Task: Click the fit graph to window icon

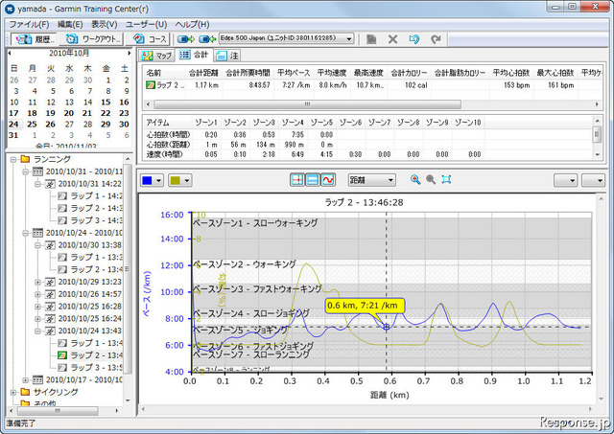Action: point(446,179)
